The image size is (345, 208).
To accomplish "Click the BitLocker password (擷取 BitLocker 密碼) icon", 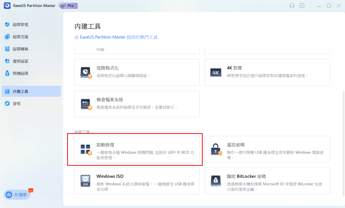I will click(216, 181).
